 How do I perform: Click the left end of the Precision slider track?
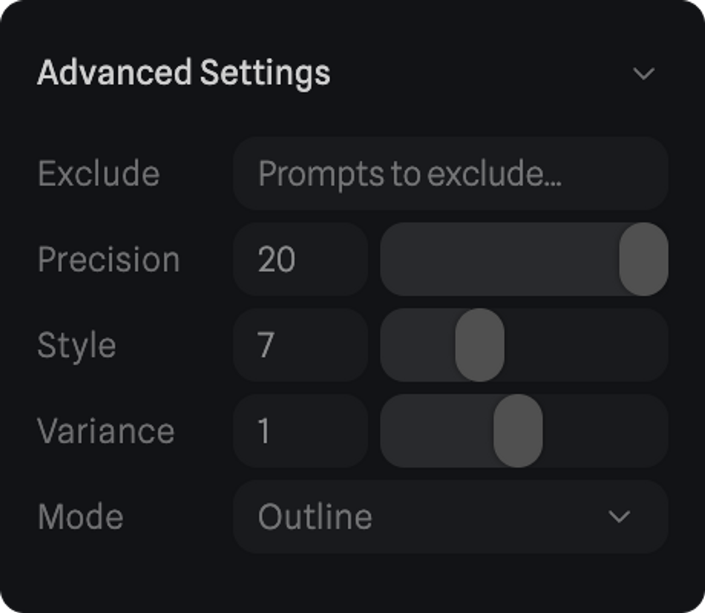tap(395, 259)
